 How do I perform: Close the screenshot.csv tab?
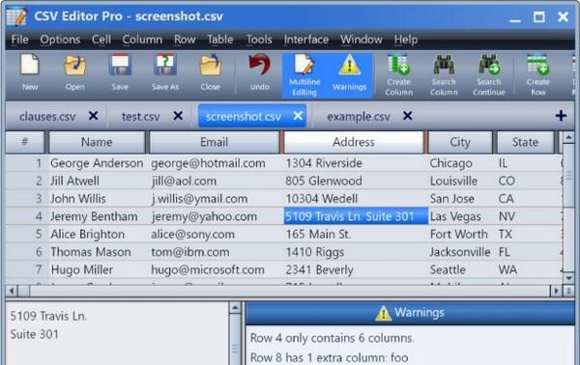click(298, 116)
